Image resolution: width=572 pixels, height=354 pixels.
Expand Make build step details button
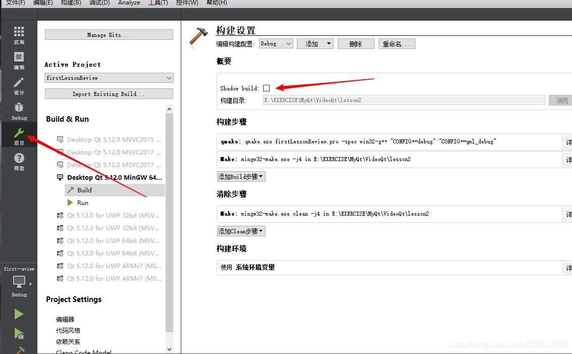click(567, 160)
